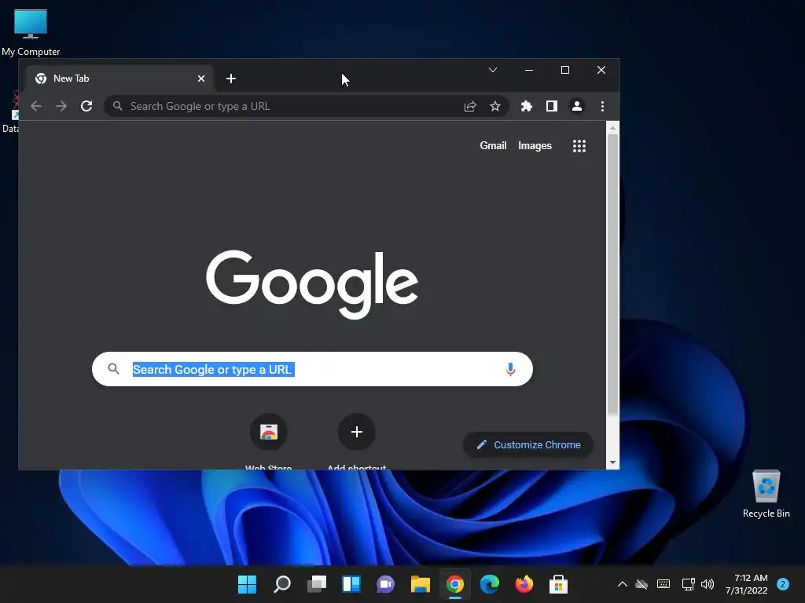This screenshot has width=805, height=603.
Task: Open taskbar Search
Action: [282, 584]
